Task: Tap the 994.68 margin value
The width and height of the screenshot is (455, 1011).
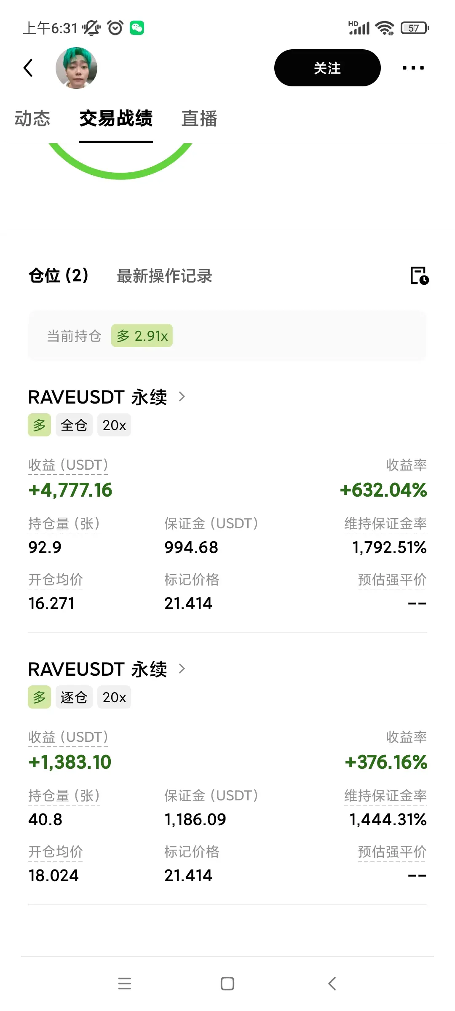Action: [x=191, y=547]
